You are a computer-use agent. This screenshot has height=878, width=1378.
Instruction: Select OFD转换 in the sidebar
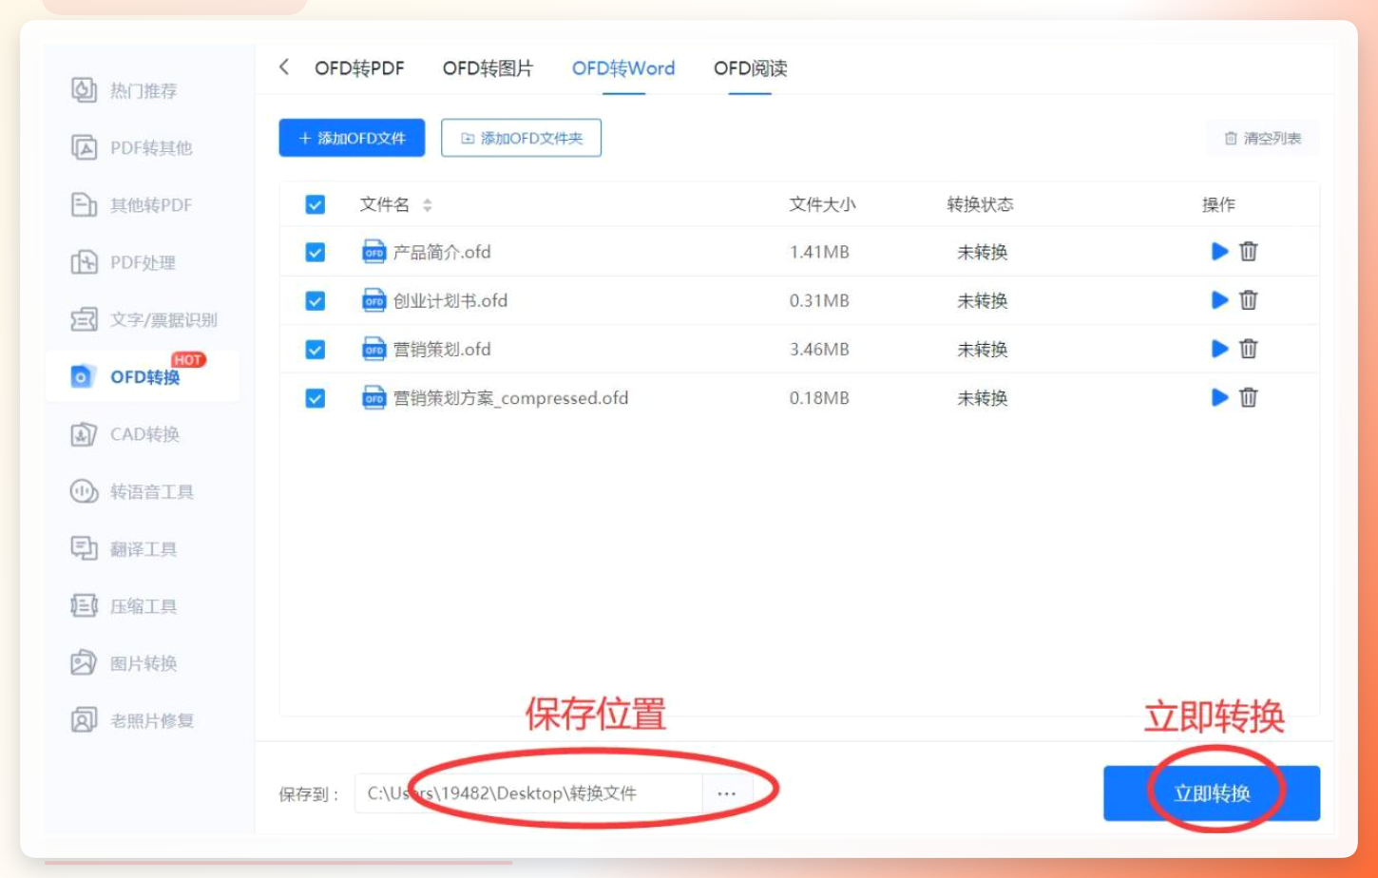pos(142,376)
